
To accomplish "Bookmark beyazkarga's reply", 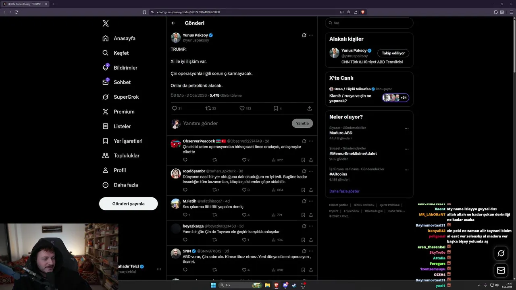I will pyautogui.click(x=303, y=240).
